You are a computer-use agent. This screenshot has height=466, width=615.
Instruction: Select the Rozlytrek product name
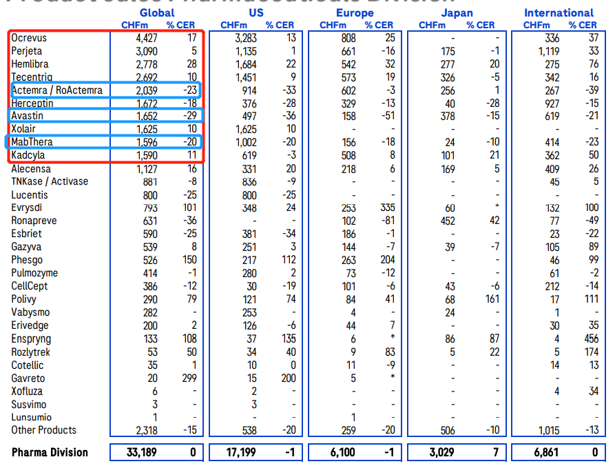30,352
